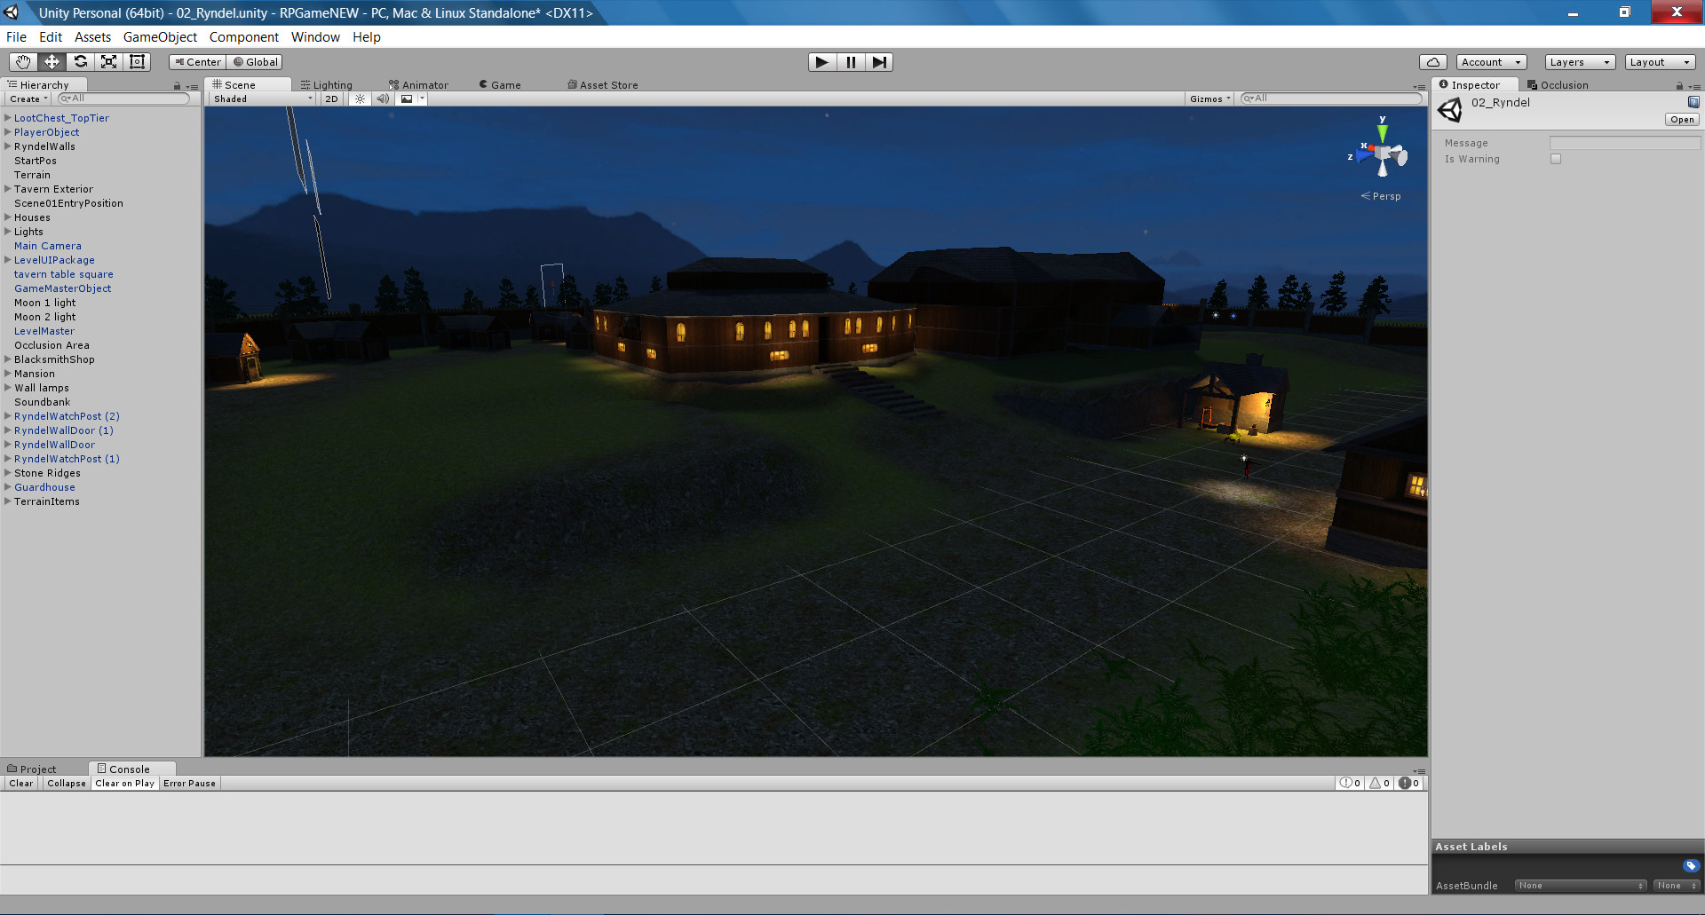Toggle scene lighting sun icon
This screenshot has height=915, width=1705.
pyautogui.click(x=360, y=99)
